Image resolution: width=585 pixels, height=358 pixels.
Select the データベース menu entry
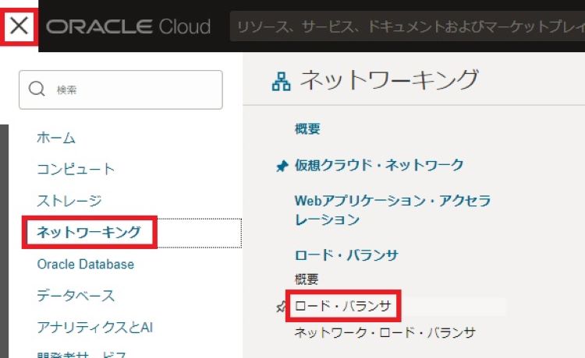tap(76, 296)
